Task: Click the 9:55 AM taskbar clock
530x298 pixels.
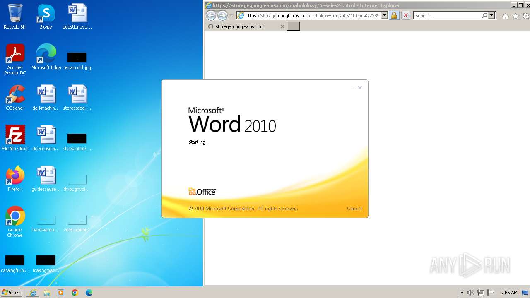Action: tap(509, 293)
